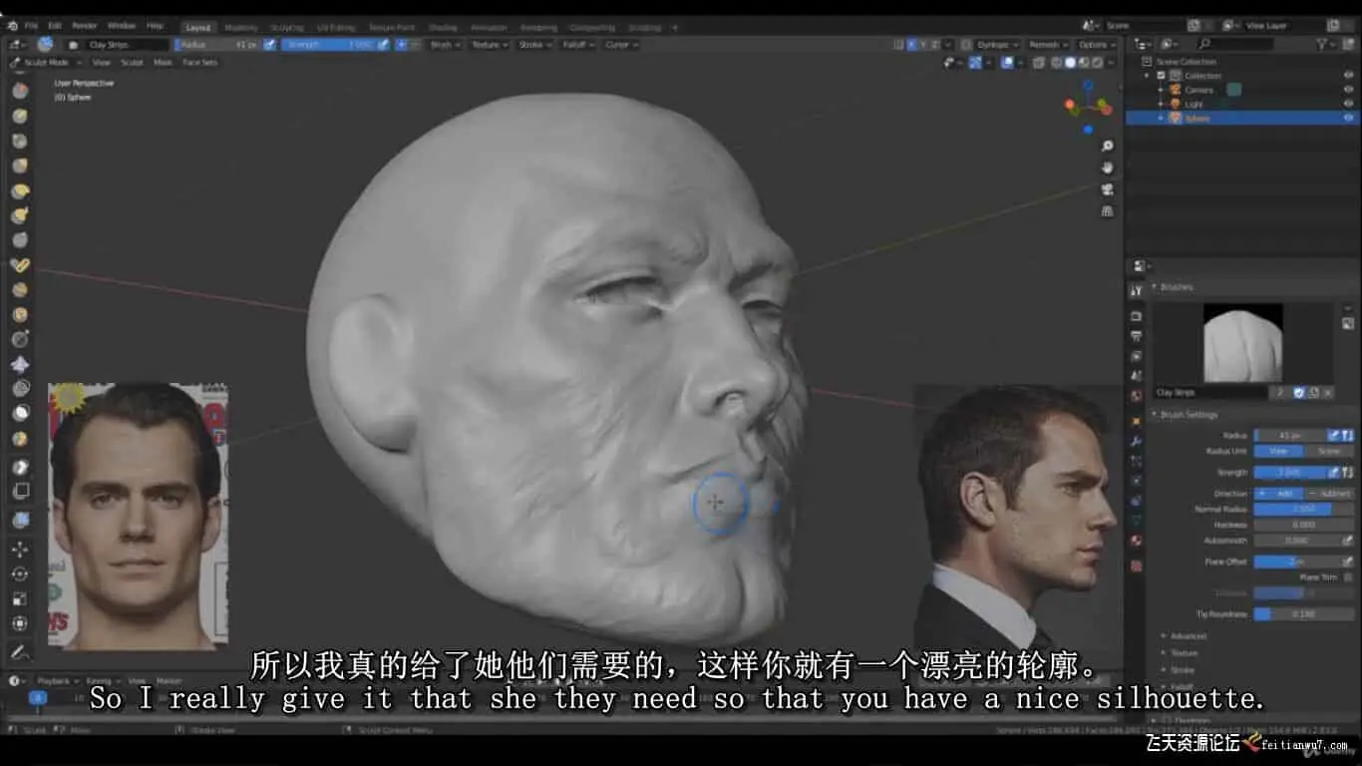1362x766 pixels.
Task: Open the Output properties tab icon
Action: point(1136,336)
